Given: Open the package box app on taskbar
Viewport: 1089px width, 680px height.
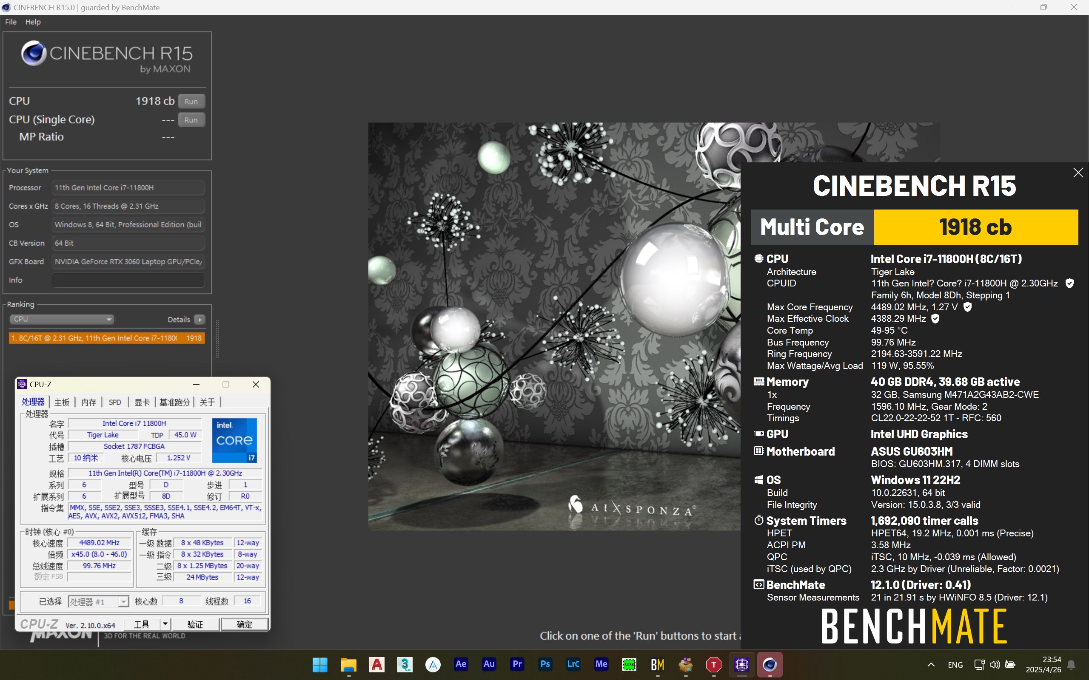Looking at the screenshot, I should click(x=685, y=664).
